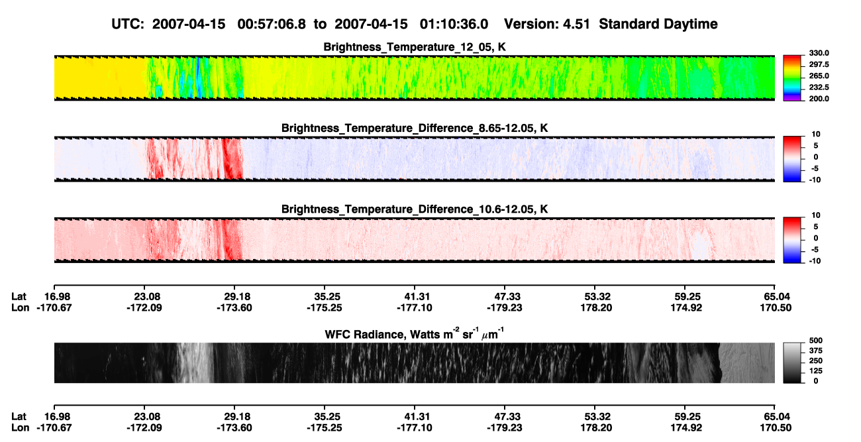Click the 'Lon' label of the axis below WFC Radiance
Viewport: 861px width, 442px height.
click(x=21, y=427)
